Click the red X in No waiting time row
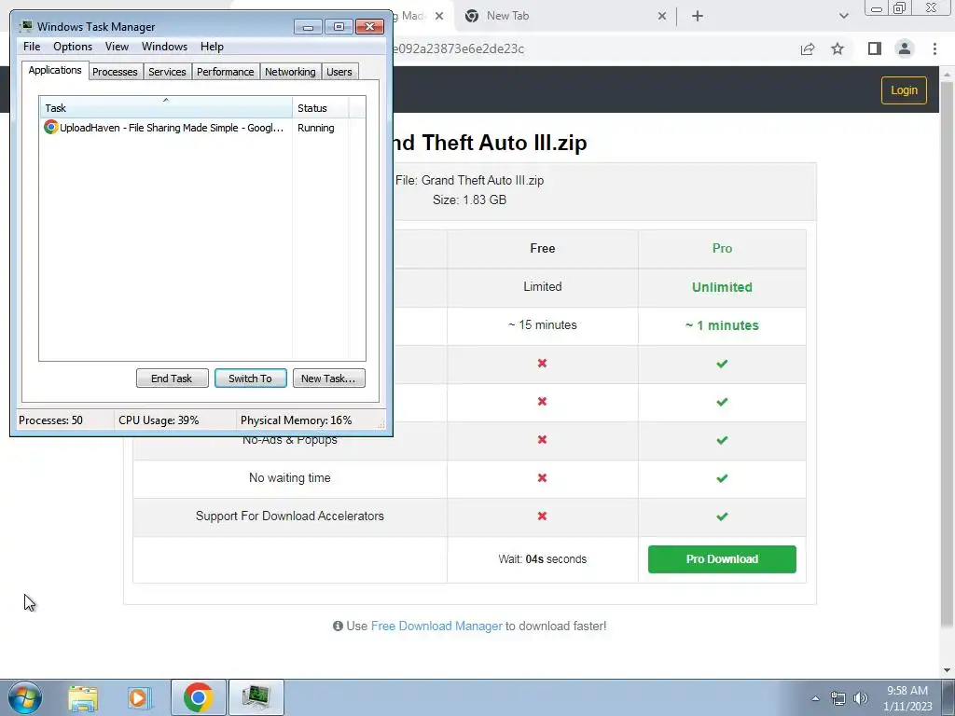The height and width of the screenshot is (716, 955). pos(542,478)
